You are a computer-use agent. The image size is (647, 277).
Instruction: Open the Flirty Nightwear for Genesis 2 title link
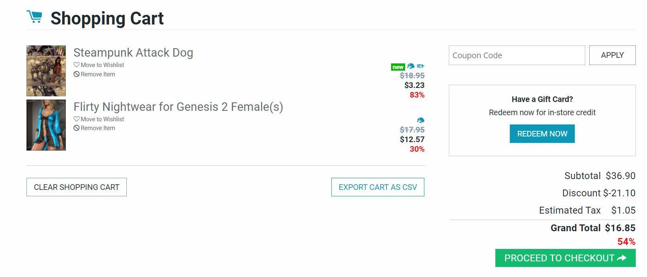coord(178,107)
